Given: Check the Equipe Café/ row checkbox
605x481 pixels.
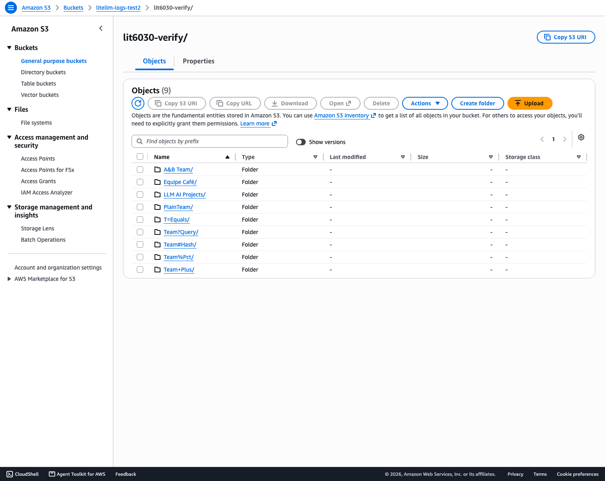Looking at the screenshot, I should click(140, 182).
